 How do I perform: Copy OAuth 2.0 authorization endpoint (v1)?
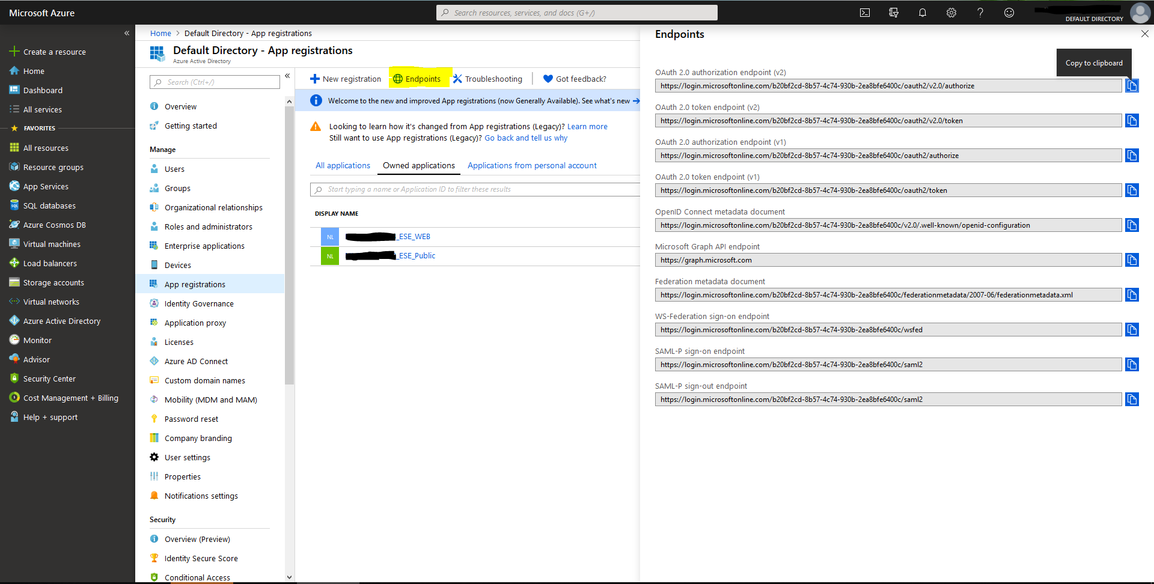tap(1132, 156)
